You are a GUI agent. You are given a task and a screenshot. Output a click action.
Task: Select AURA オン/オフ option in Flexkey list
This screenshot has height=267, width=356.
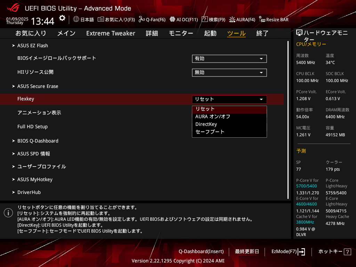213,116
